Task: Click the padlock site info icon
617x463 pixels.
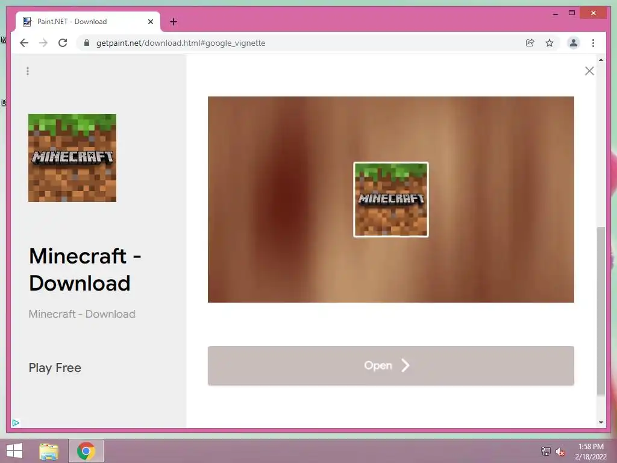Action: [87, 43]
